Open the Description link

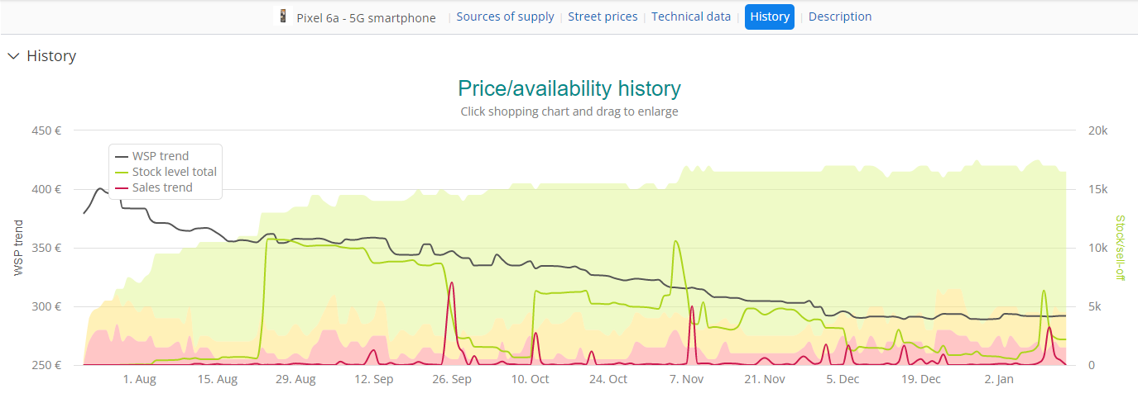tap(840, 17)
